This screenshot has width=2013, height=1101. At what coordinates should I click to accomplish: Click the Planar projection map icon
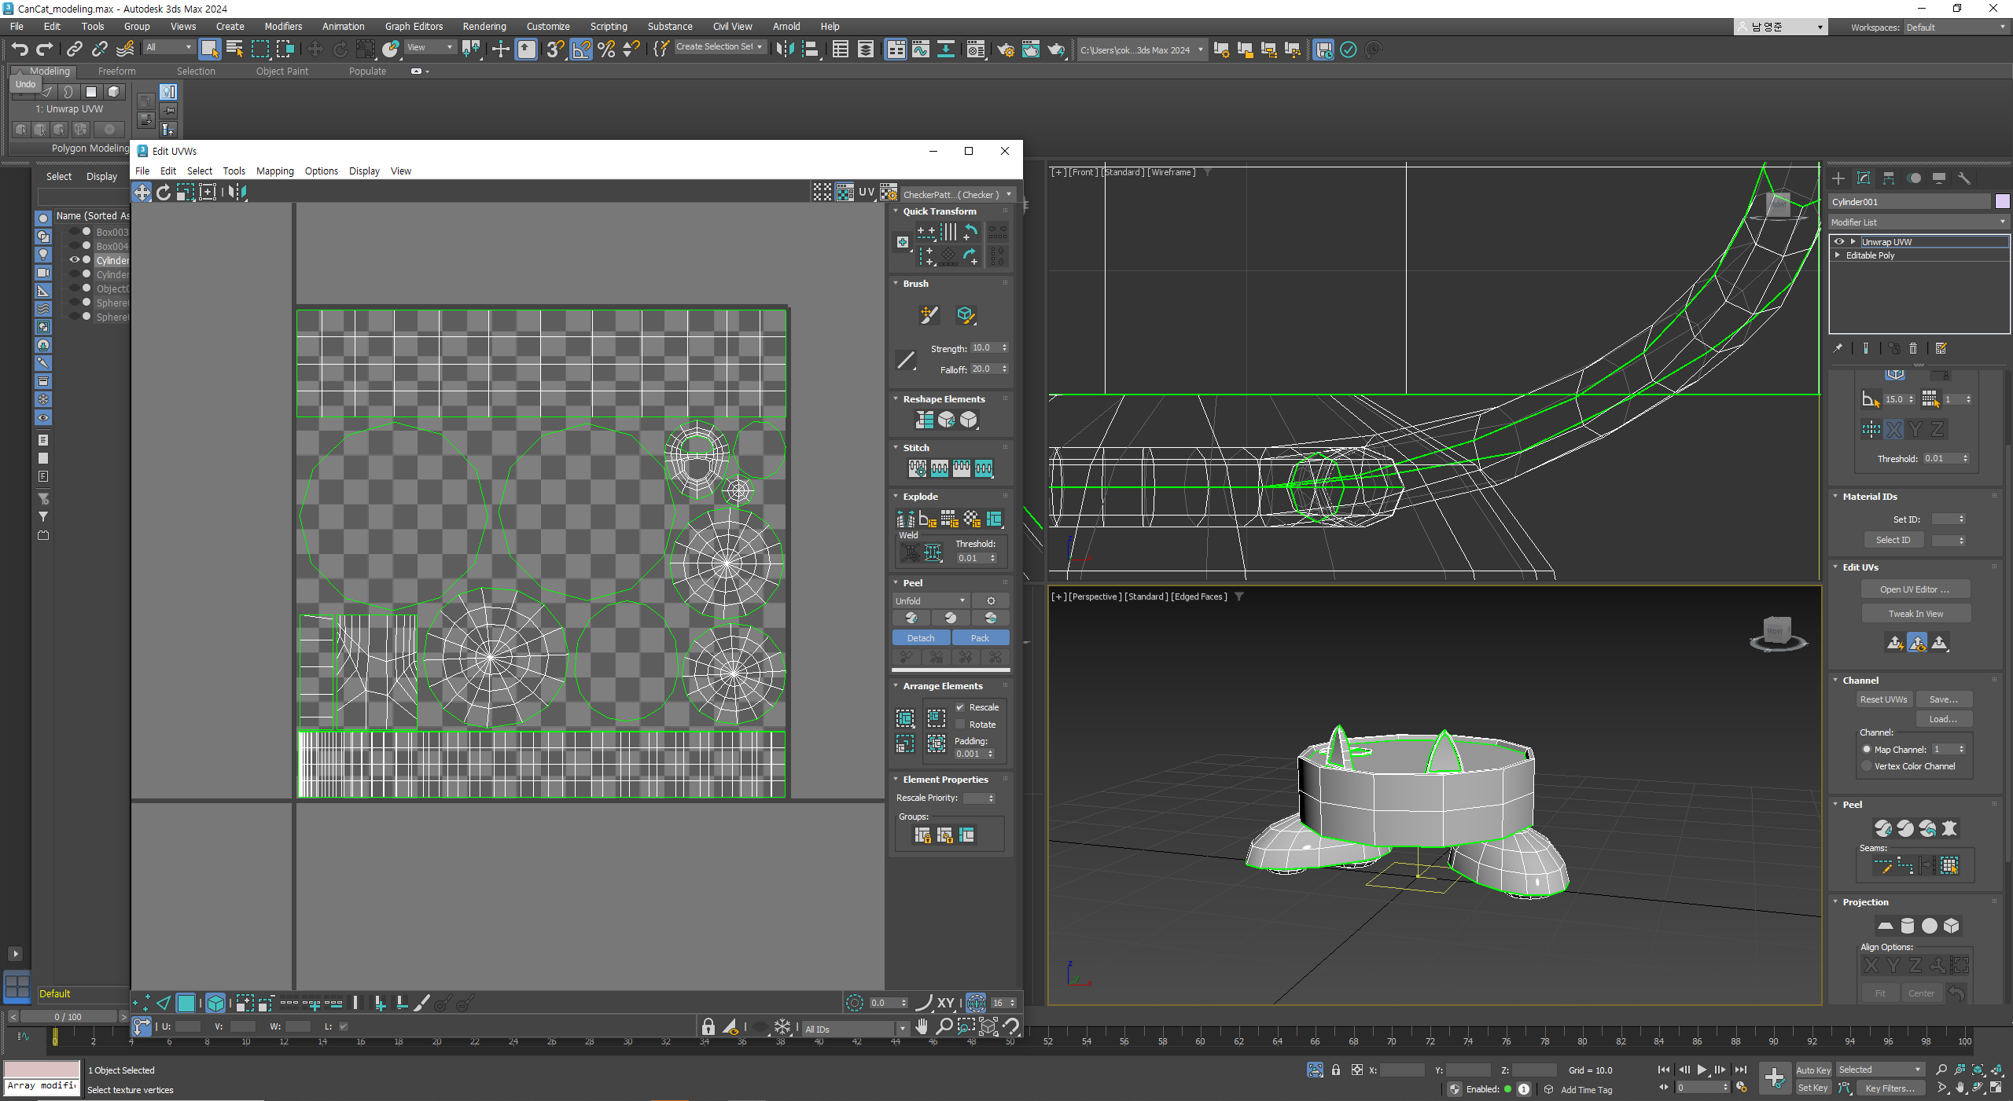[1886, 926]
